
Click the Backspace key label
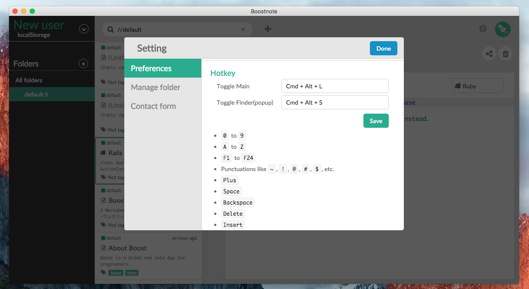(x=238, y=202)
